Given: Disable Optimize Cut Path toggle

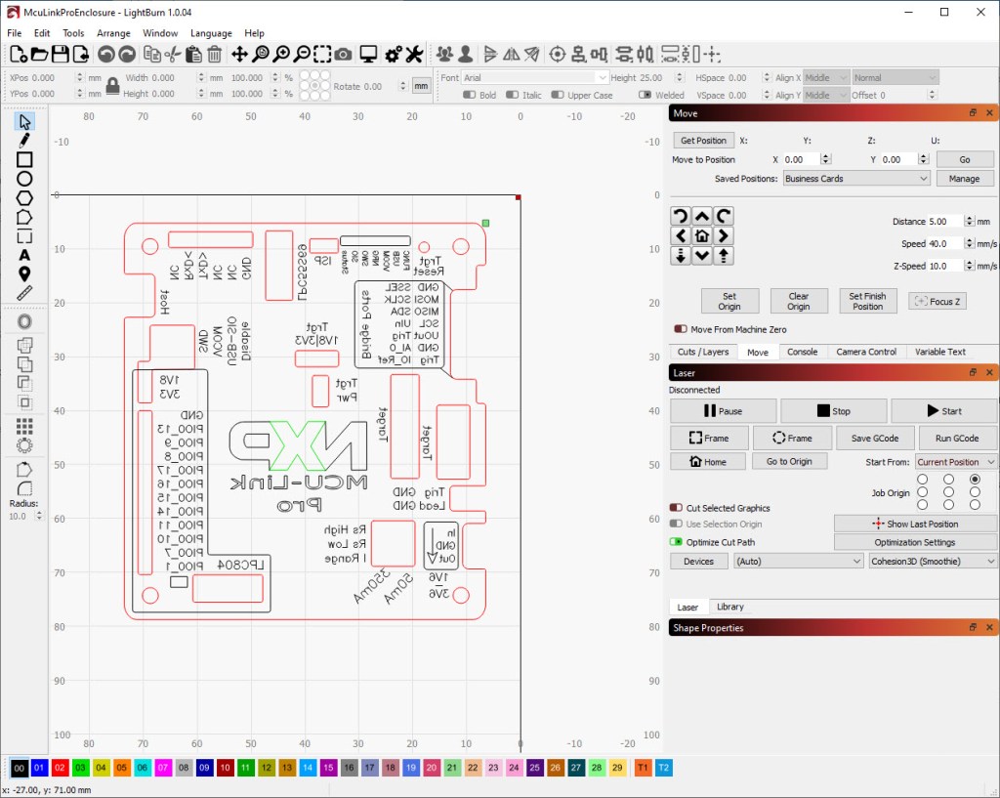Looking at the screenshot, I should [676, 541].
